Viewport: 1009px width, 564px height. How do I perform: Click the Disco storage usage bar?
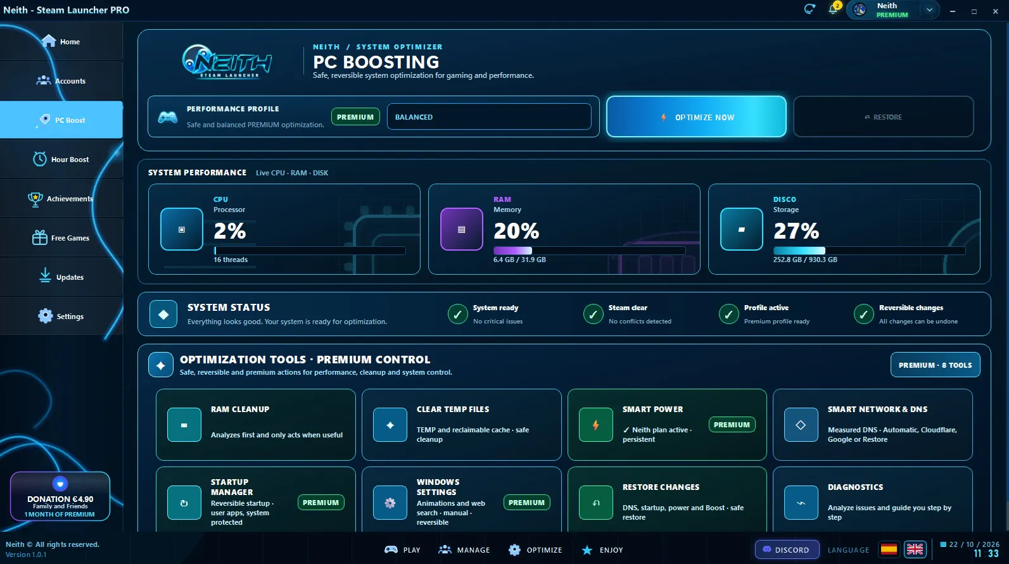pyautogui.click(x=869, y=251)
